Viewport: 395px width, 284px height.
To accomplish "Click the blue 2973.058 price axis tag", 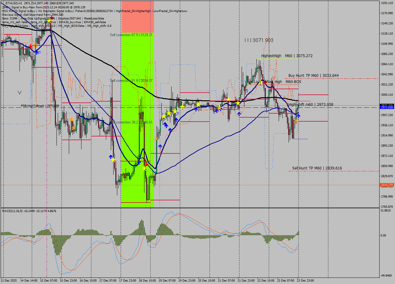I will pos(386,107).
